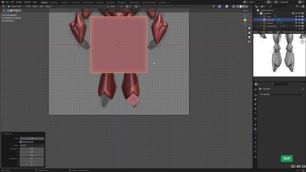
Task: Switch to rendered viewport shading
Action: coord(247,6)
